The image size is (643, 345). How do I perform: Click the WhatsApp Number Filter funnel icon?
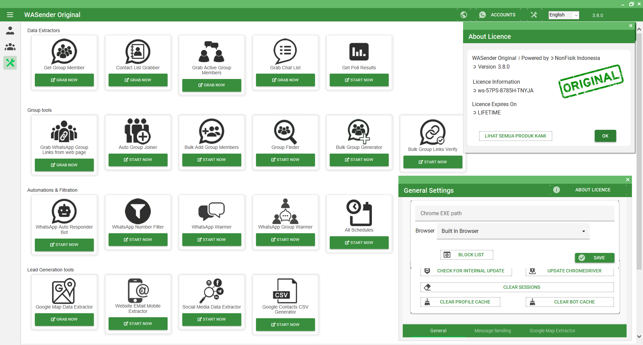click(x=138, y=211)
